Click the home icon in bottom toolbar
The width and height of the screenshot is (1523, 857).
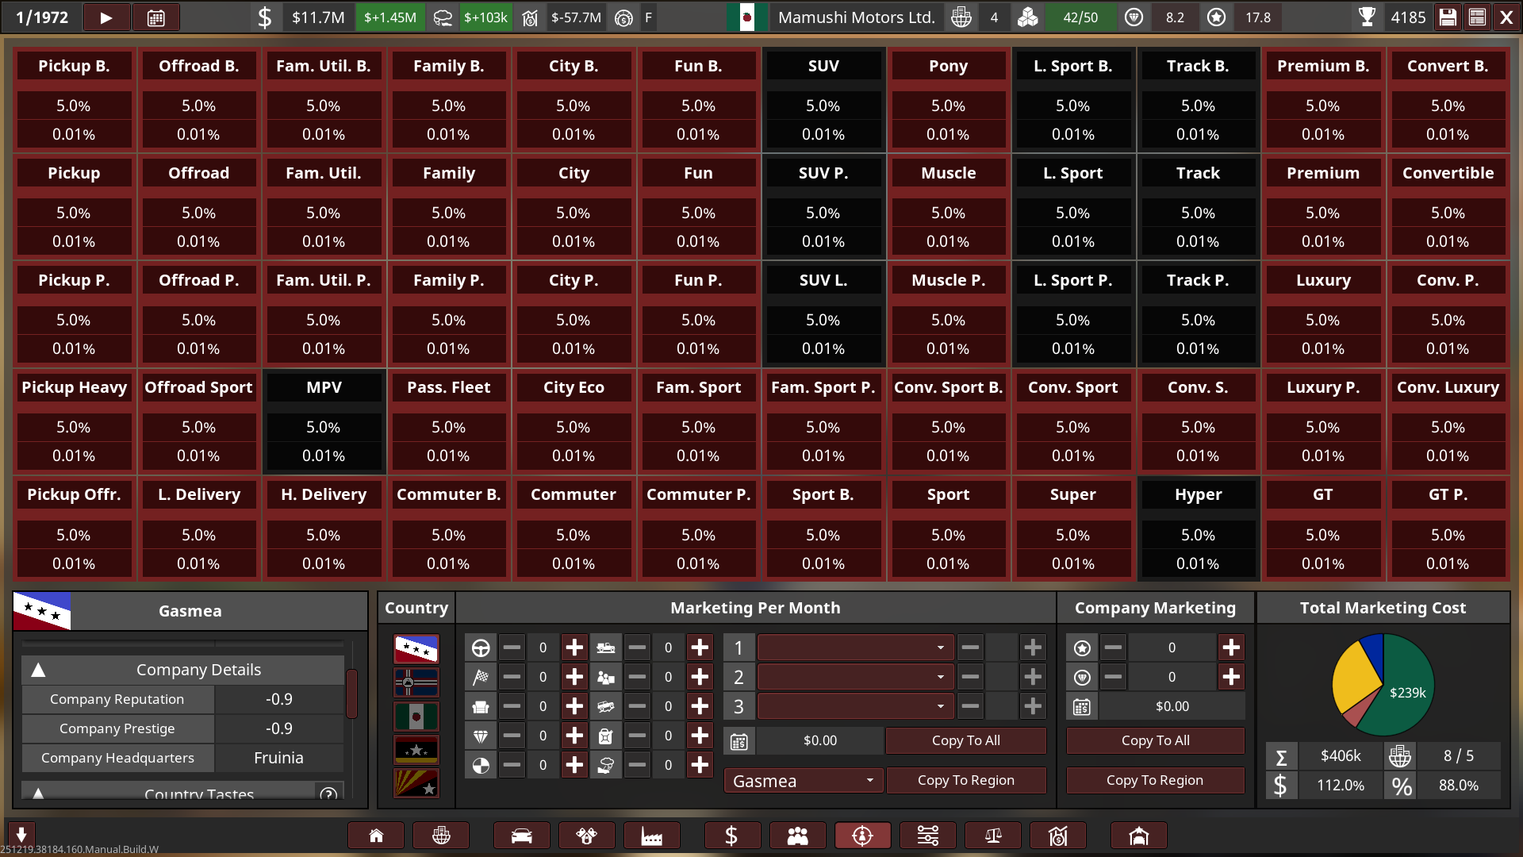[376, 836]
